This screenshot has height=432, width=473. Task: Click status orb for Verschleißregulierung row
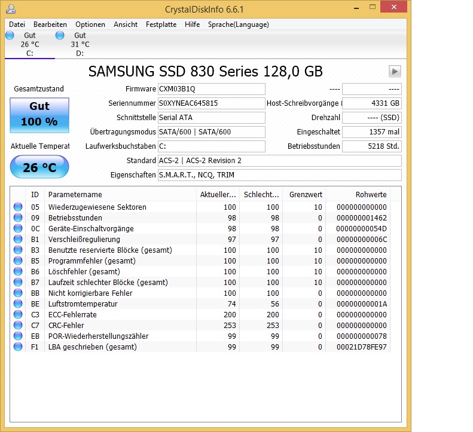coord(18,239)
